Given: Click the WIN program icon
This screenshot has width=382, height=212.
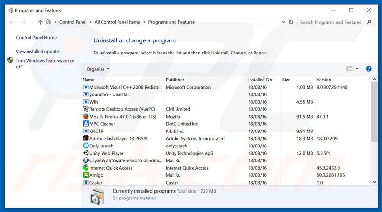Looking at the screenshot, I should point(86,102).
